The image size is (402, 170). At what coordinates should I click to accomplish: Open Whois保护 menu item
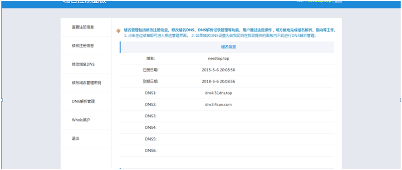pos(81,120)
